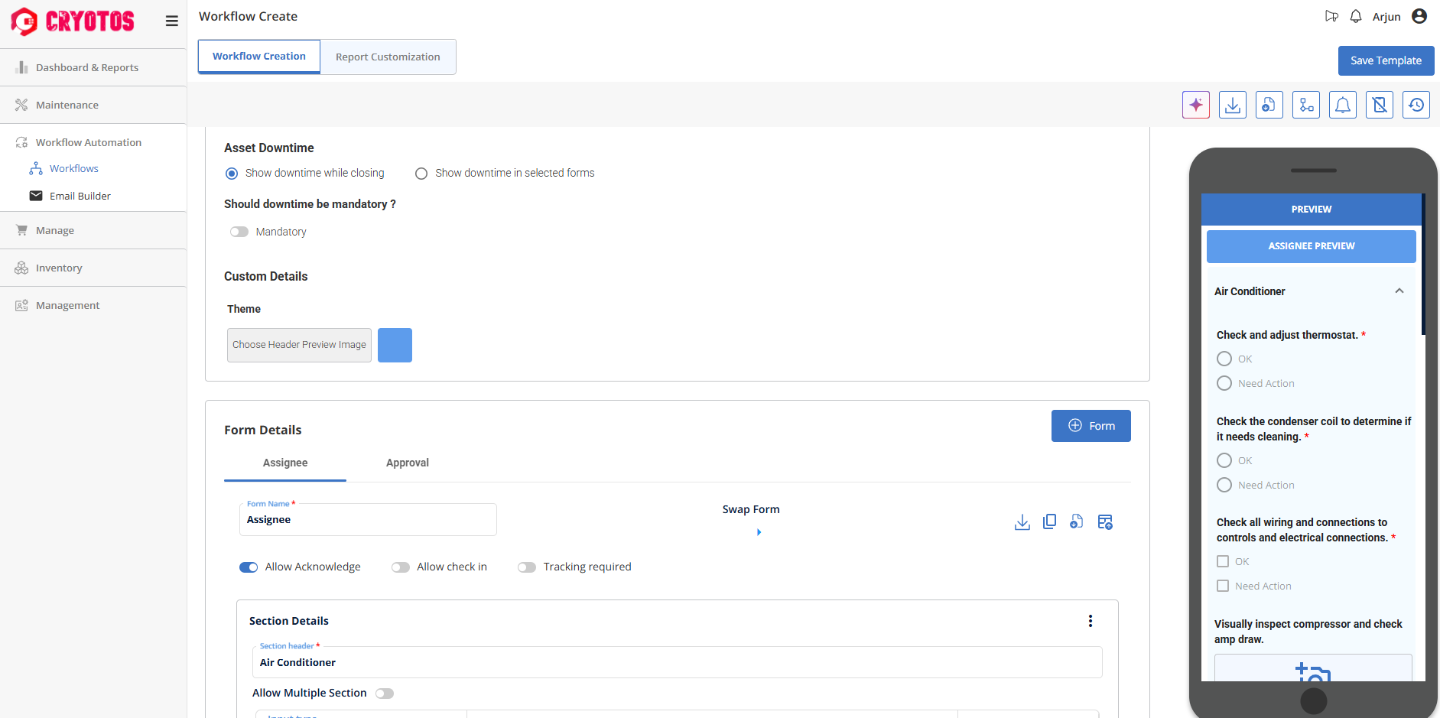Click the AI sparkle icon in toolbar
1440x718 pixels.
(1195, 105)
